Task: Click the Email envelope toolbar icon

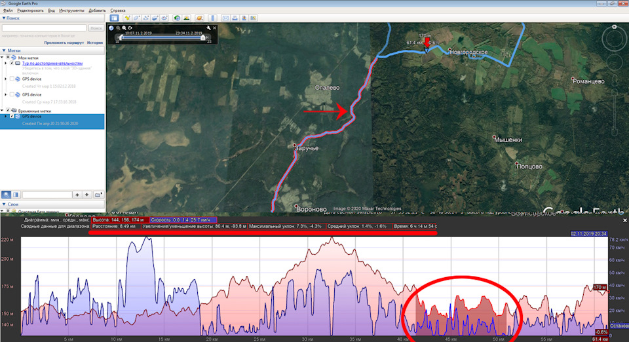Action: (225, 18)
